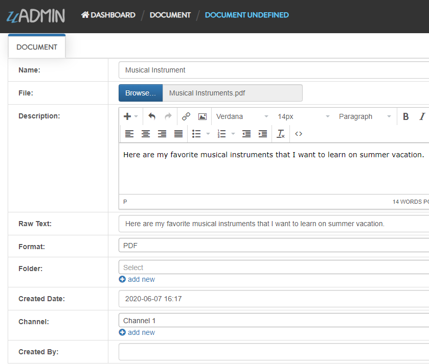
Task: Click the redo arrow in editor toolbar
Action: (168, 116)
